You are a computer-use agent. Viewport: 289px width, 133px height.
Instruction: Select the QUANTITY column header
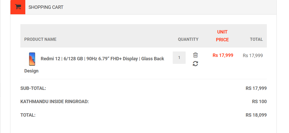(188, 39)
